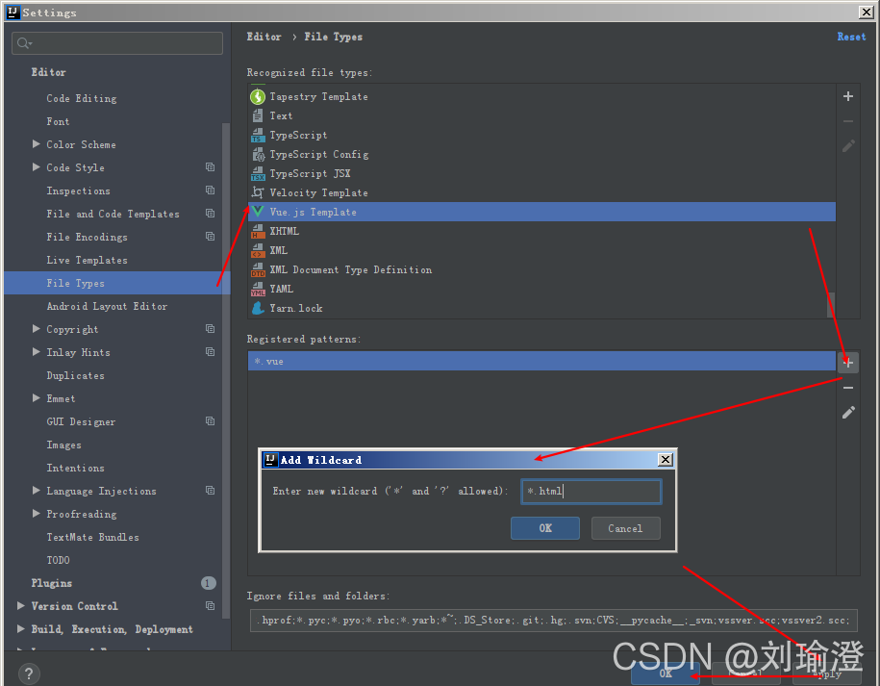This screenshot has height=686, width=880.
Task: Expand the Proofreading node
Action: (36, 514)
